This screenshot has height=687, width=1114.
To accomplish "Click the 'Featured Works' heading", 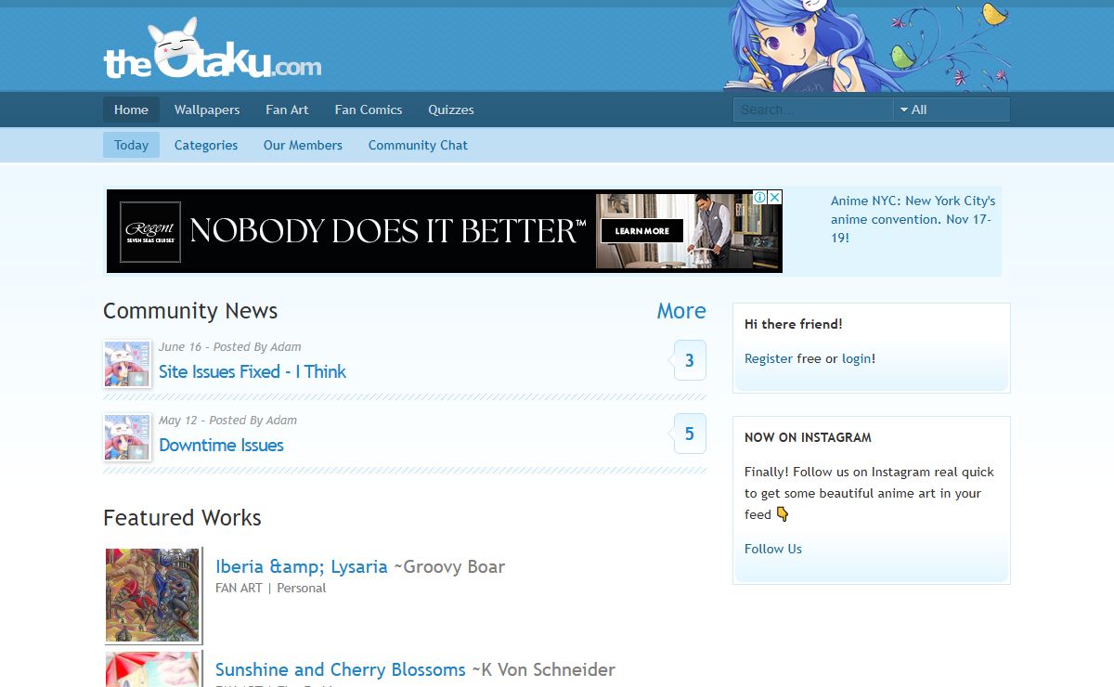I will [x=182, y=518].
